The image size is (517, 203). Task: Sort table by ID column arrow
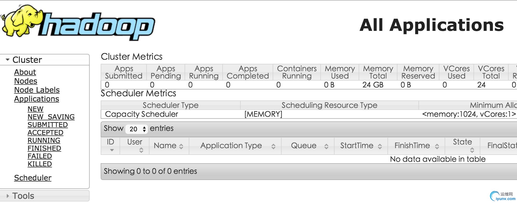tap(112, 150)
